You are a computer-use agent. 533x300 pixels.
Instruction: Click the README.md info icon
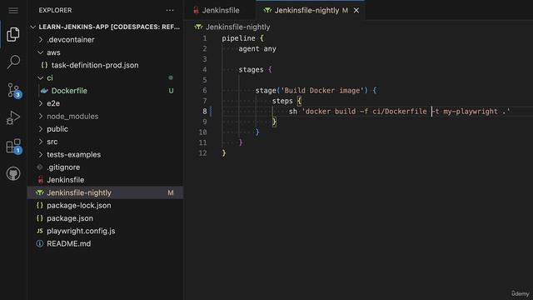pyautogui.click(x=40, y=243)
